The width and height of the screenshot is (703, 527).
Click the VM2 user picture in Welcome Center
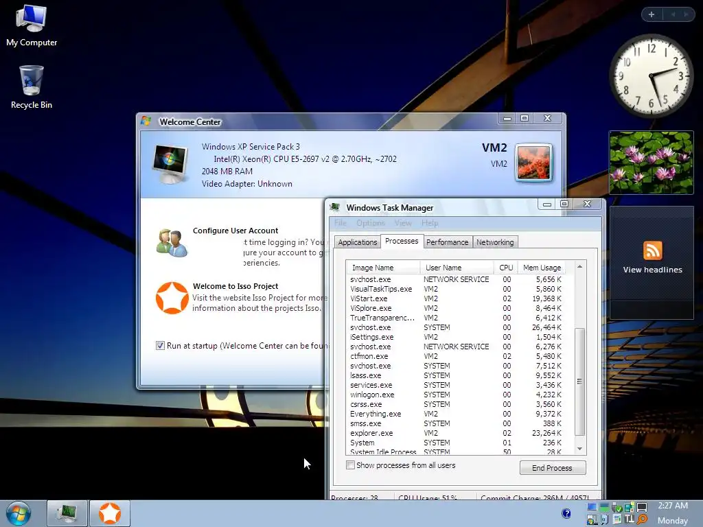533,162
